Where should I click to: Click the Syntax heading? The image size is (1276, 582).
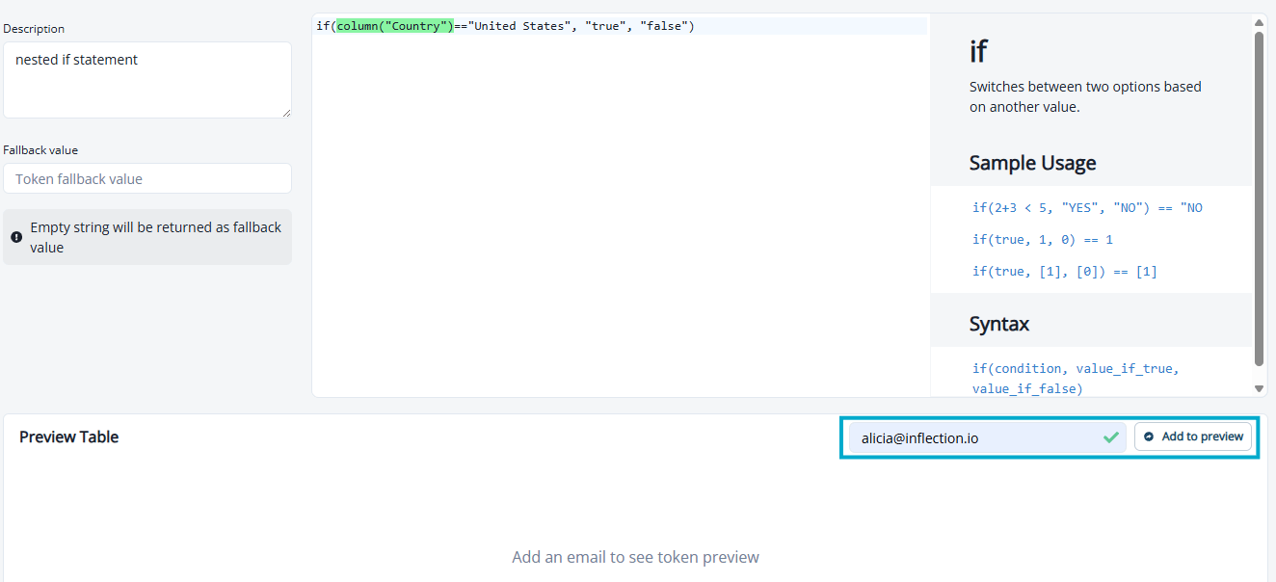[999, 324]
